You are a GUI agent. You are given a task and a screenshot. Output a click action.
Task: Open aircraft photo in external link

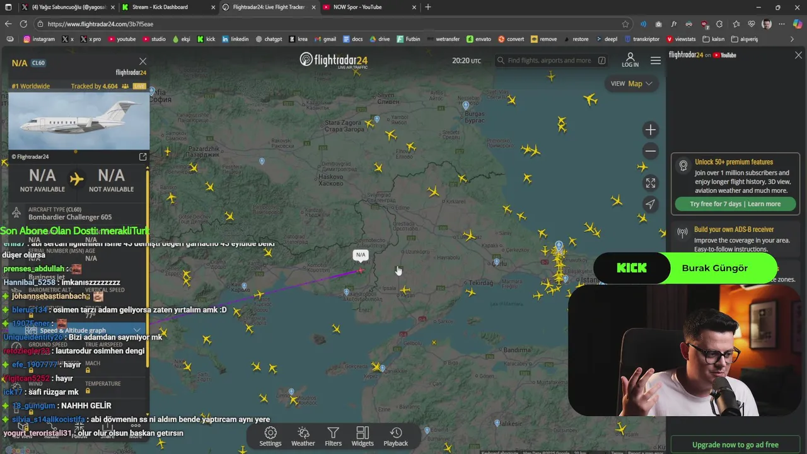pos(142,156)
